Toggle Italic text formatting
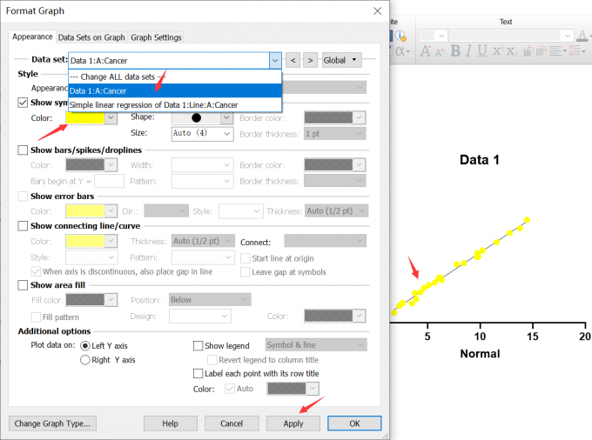 tap(468, 50)
